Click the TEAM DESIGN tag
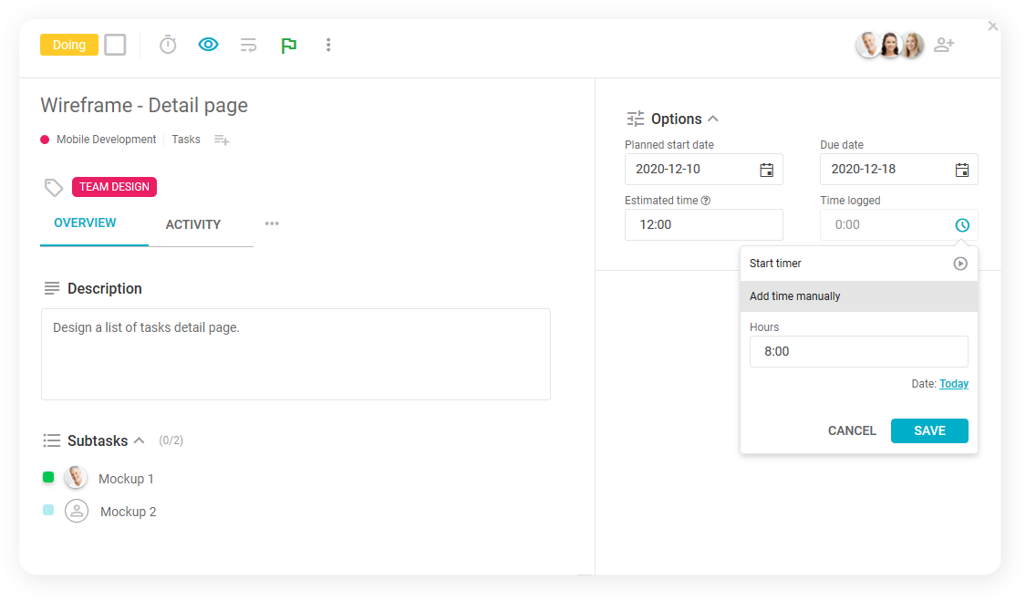This screenshot has width=1026, height=601. click(115, 187)
